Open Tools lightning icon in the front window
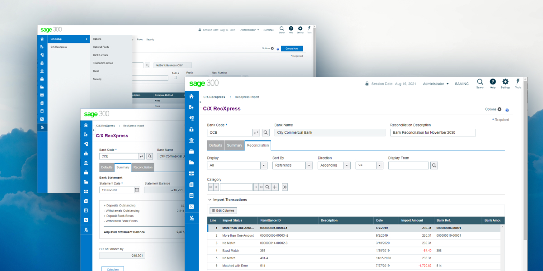This screenshot has width=543, height=271. coord(518,83)
